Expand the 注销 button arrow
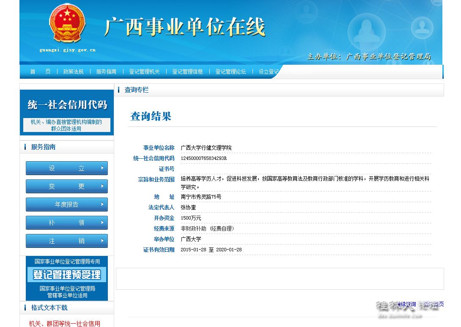This screenshot has width=461, height=327. click(x=102, y=241)
